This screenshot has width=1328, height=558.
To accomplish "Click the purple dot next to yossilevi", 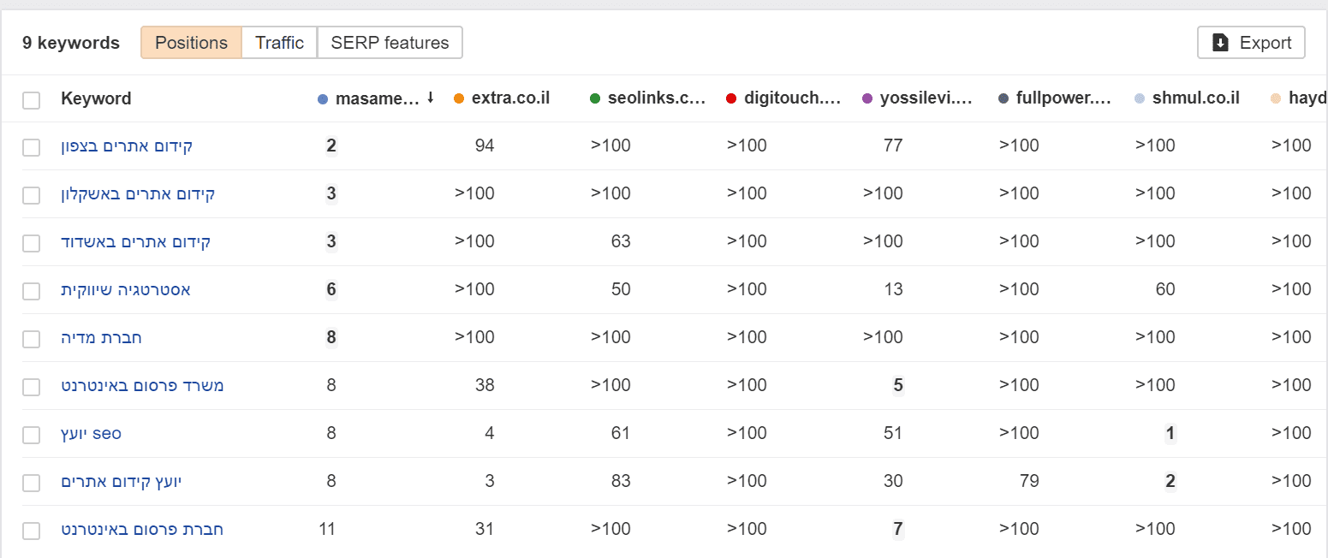I will pyautogui.click(x=867, y=99).
